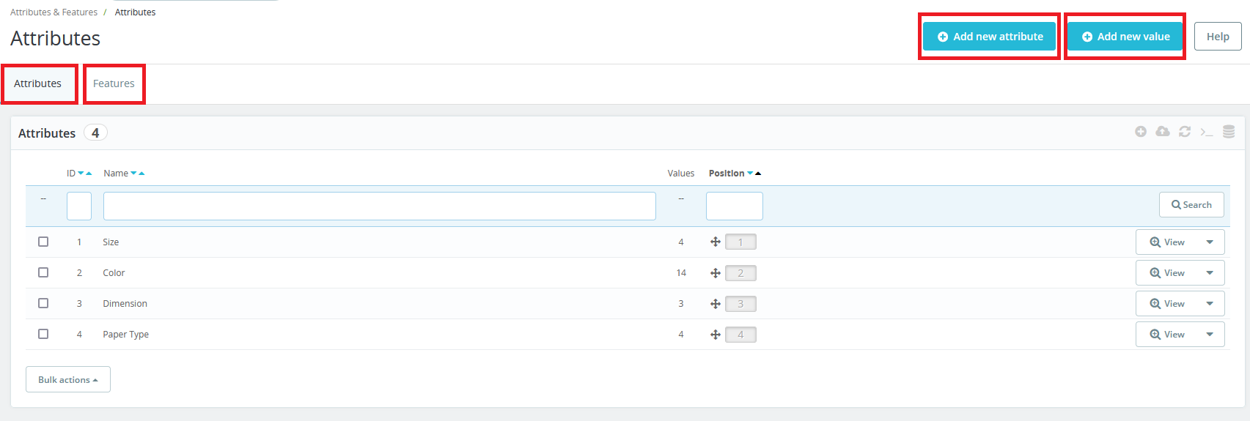1250x421 pixels.
Task: Click the database export to SQL Manager icon
Action: 1229,132
